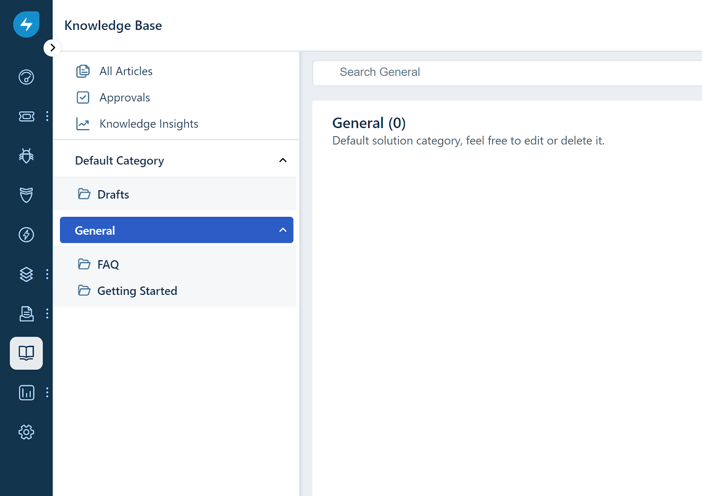
Task: Open the stacked layers Assets icon
Action: [x=26, y=274]
